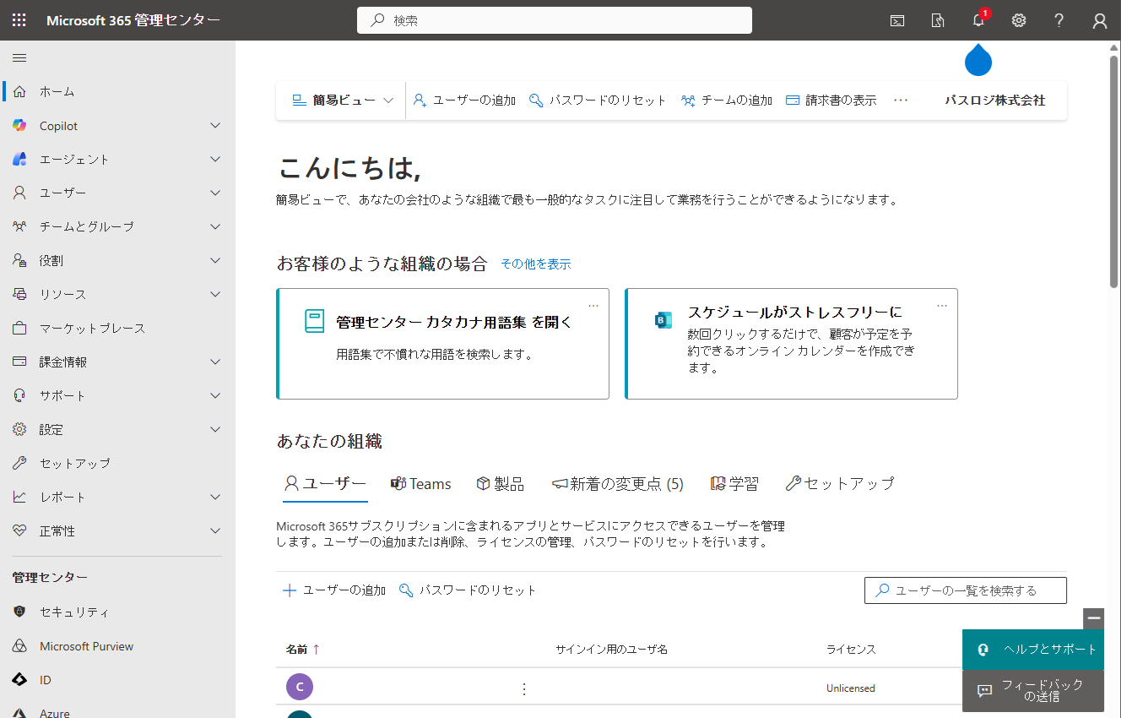Open the 簡易ビュー view dropdown

coord(343,101)
